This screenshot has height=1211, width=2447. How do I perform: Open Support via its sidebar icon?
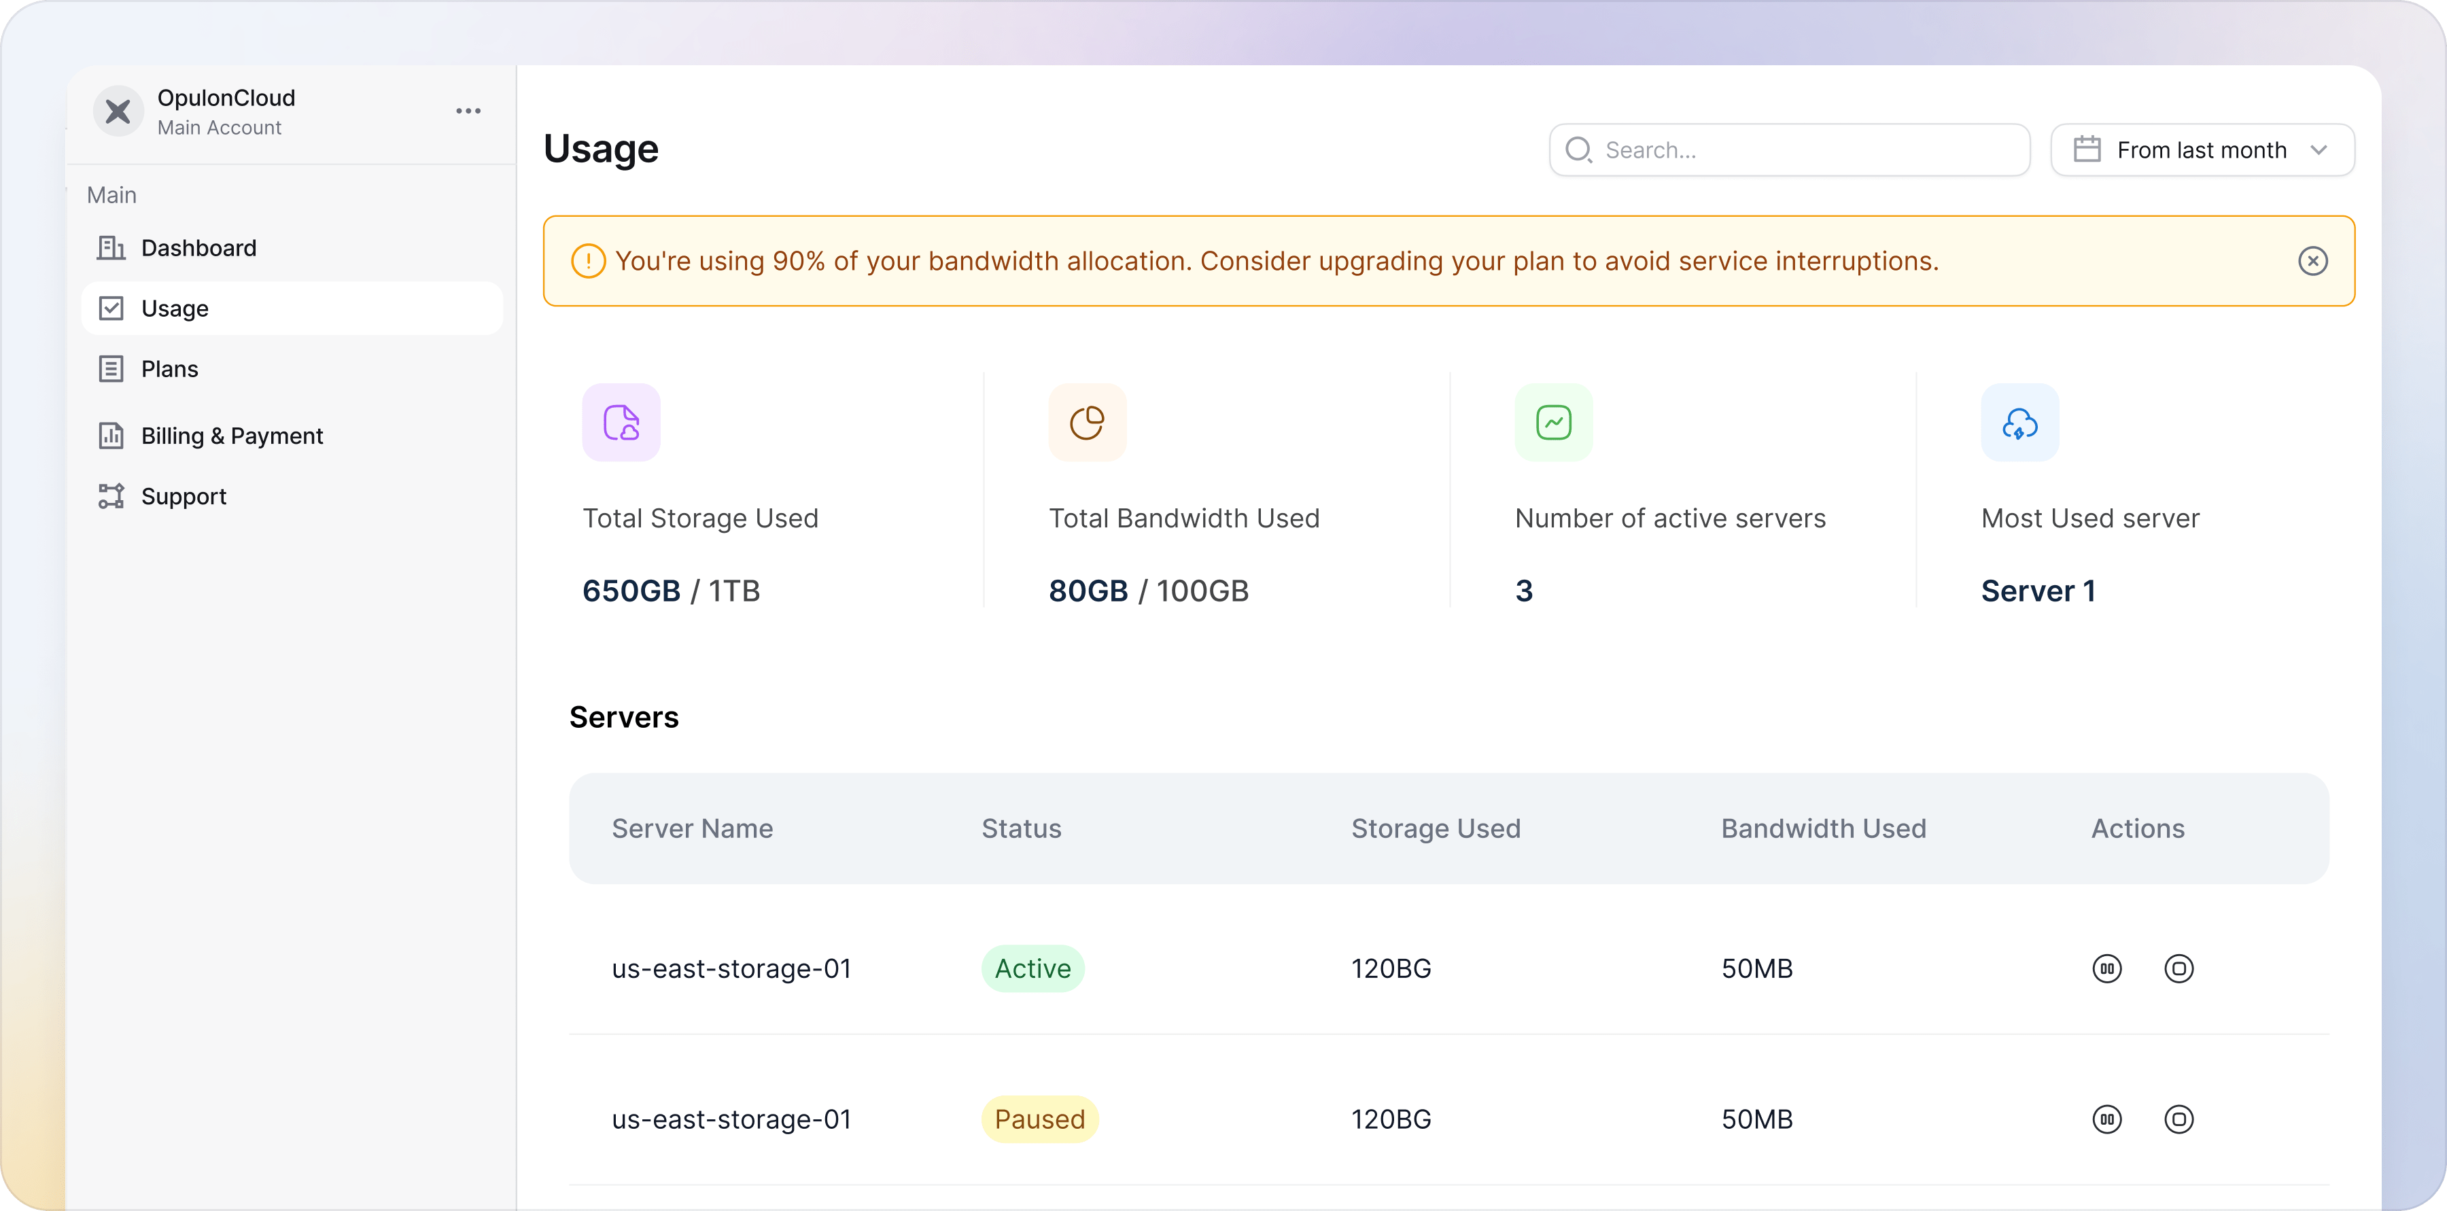111,496
